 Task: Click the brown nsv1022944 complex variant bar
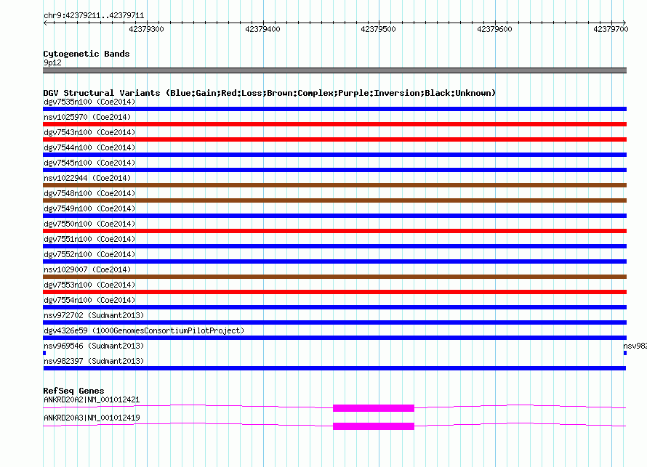pyautogui.click(x=334, y=185)
